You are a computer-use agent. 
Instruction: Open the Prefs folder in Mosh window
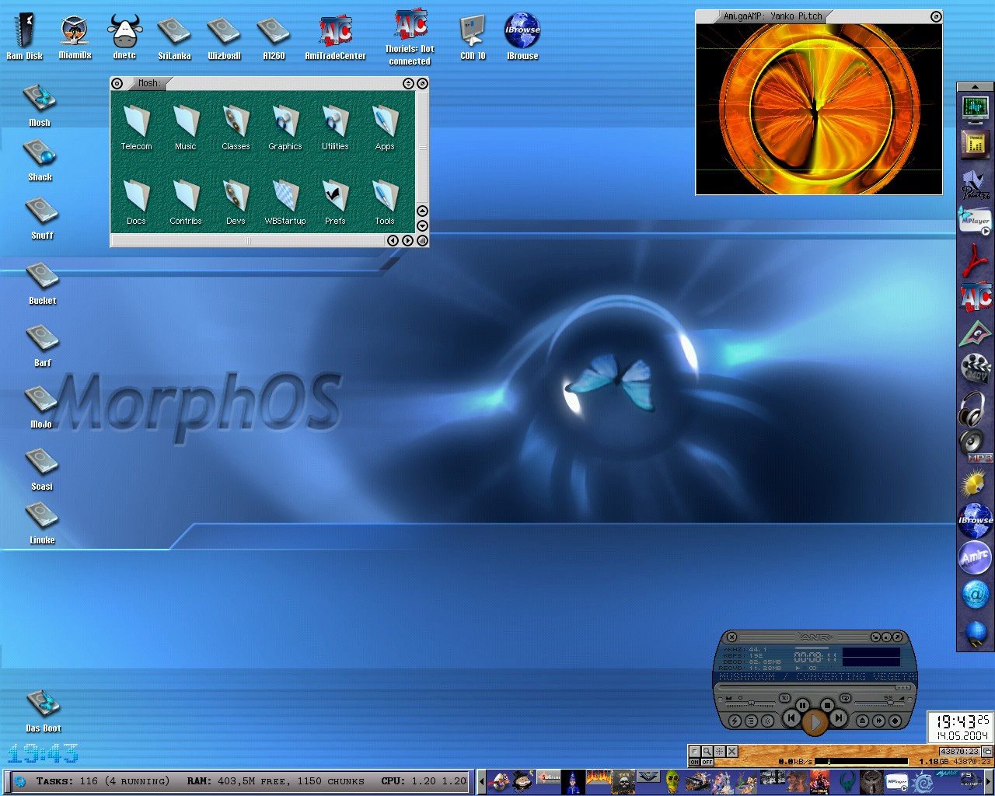pos(335,198)
